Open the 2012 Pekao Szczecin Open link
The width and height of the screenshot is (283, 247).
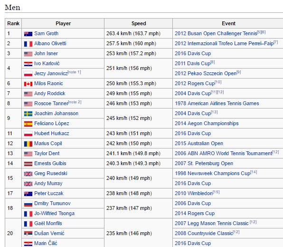point(206,73)
